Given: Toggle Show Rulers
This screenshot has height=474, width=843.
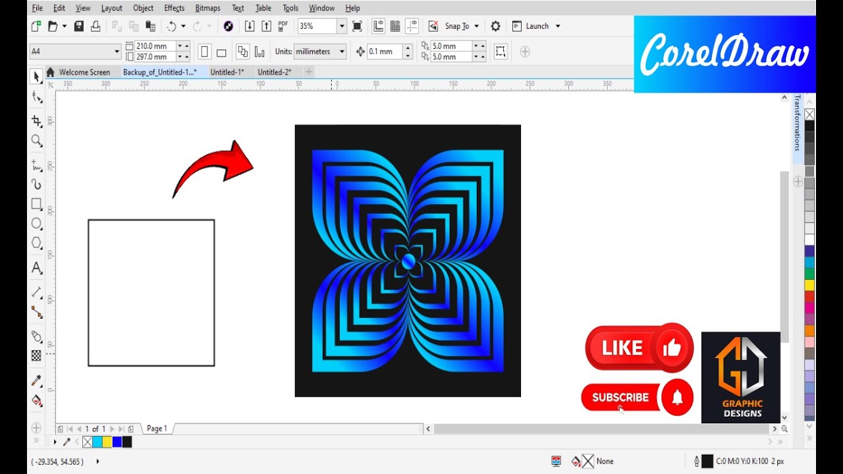Looking at the screenshot, I should (379, 26).
